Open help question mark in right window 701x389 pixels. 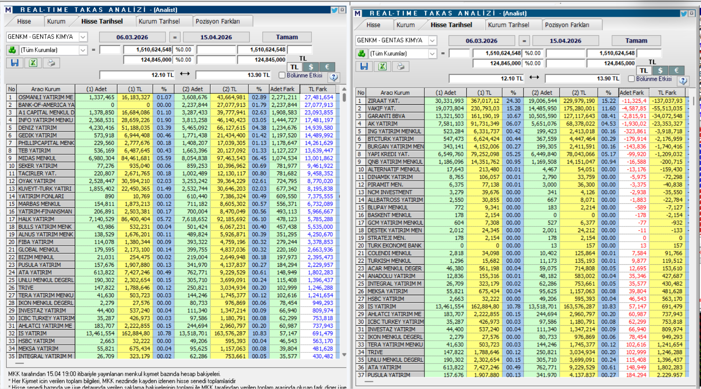[683, 81]
